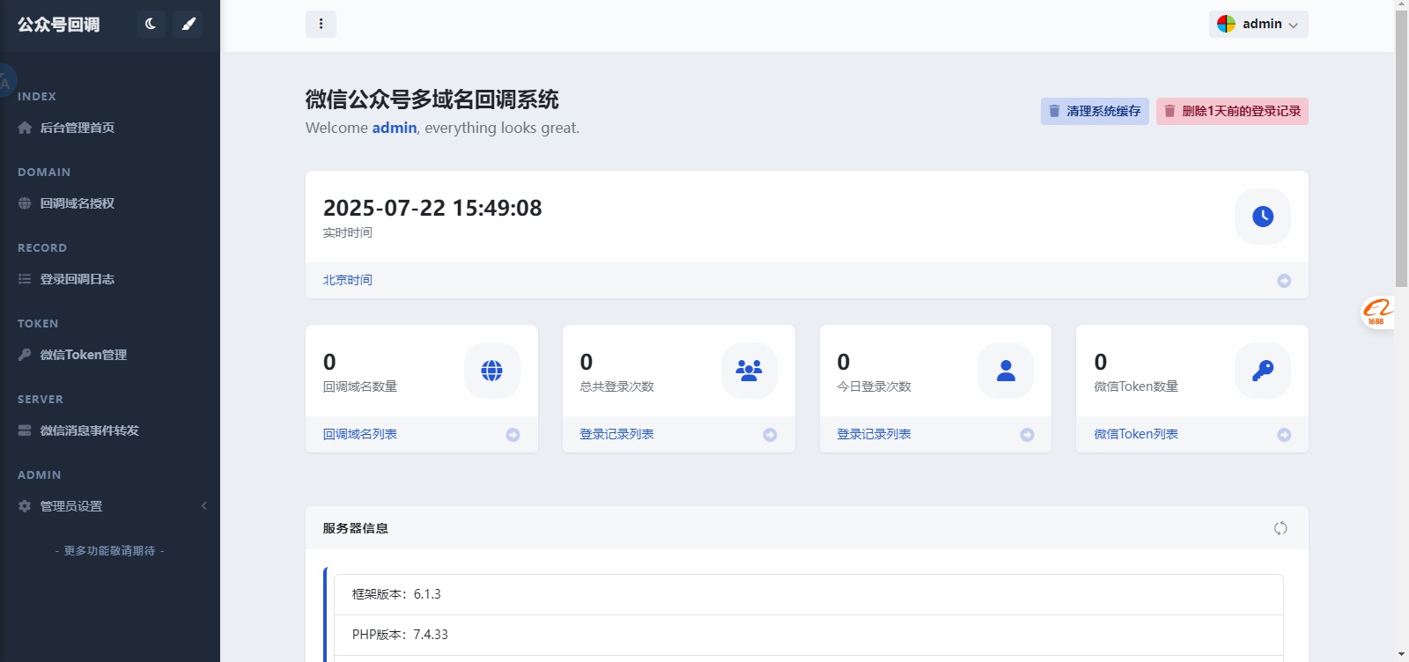Open admin user dropdown
The image size is (1409, 662).
click(x=1258, y=24)
